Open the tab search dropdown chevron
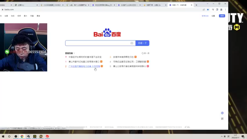247x139 pixels. click(207, 4)
